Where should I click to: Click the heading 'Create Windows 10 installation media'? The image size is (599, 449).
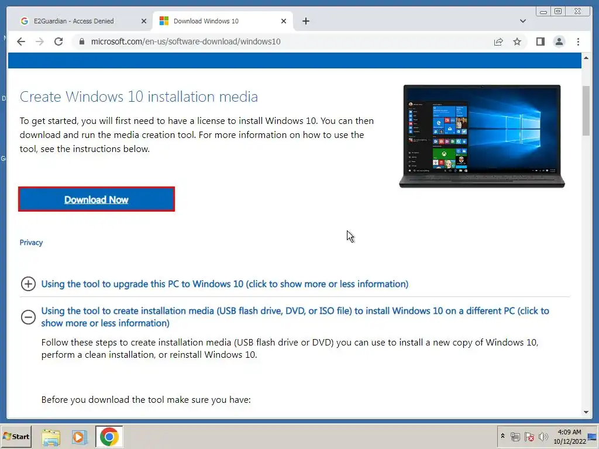click(139, 96)
